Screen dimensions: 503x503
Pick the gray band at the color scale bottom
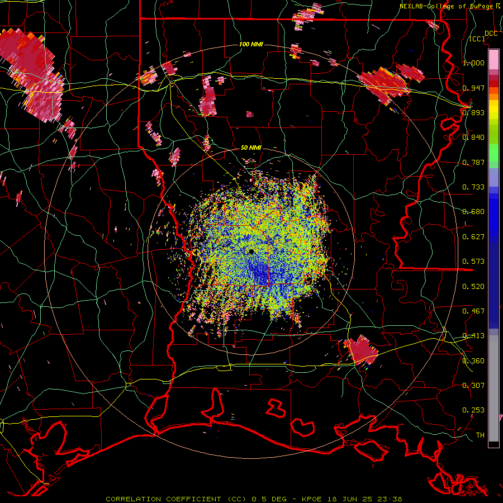(x=493, y=388)
